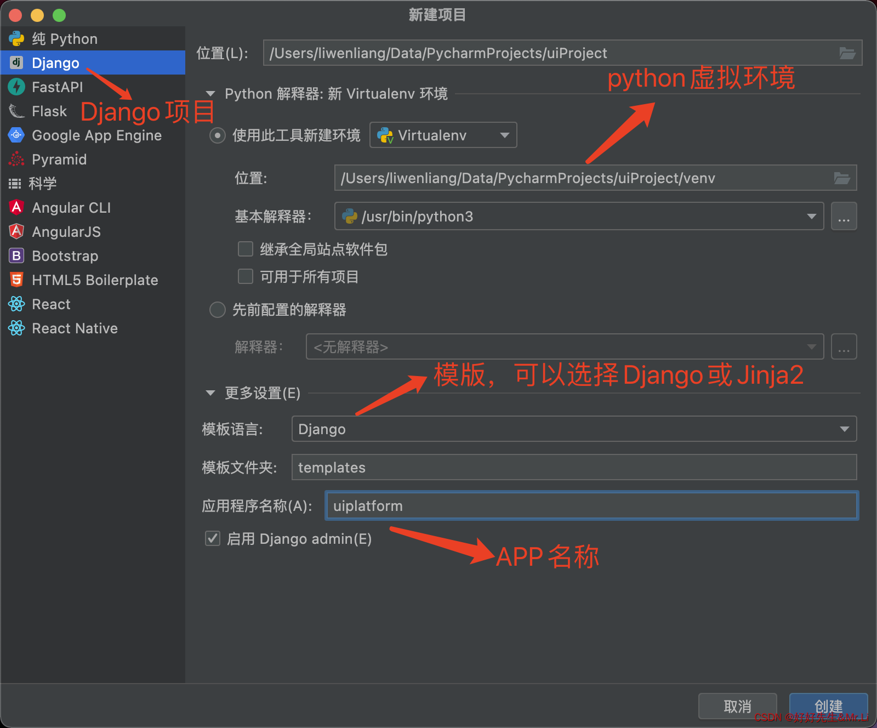Browse folder for venv location

[x=842, y=178]
